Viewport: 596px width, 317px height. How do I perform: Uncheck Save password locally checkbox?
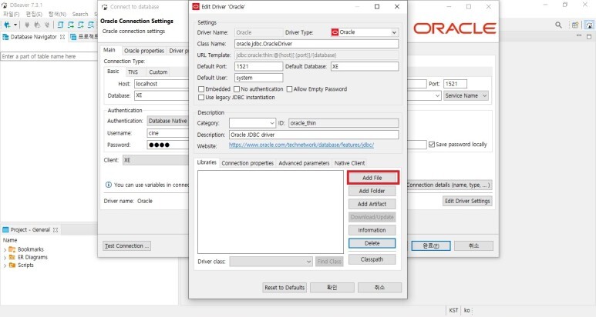point(432,145)
